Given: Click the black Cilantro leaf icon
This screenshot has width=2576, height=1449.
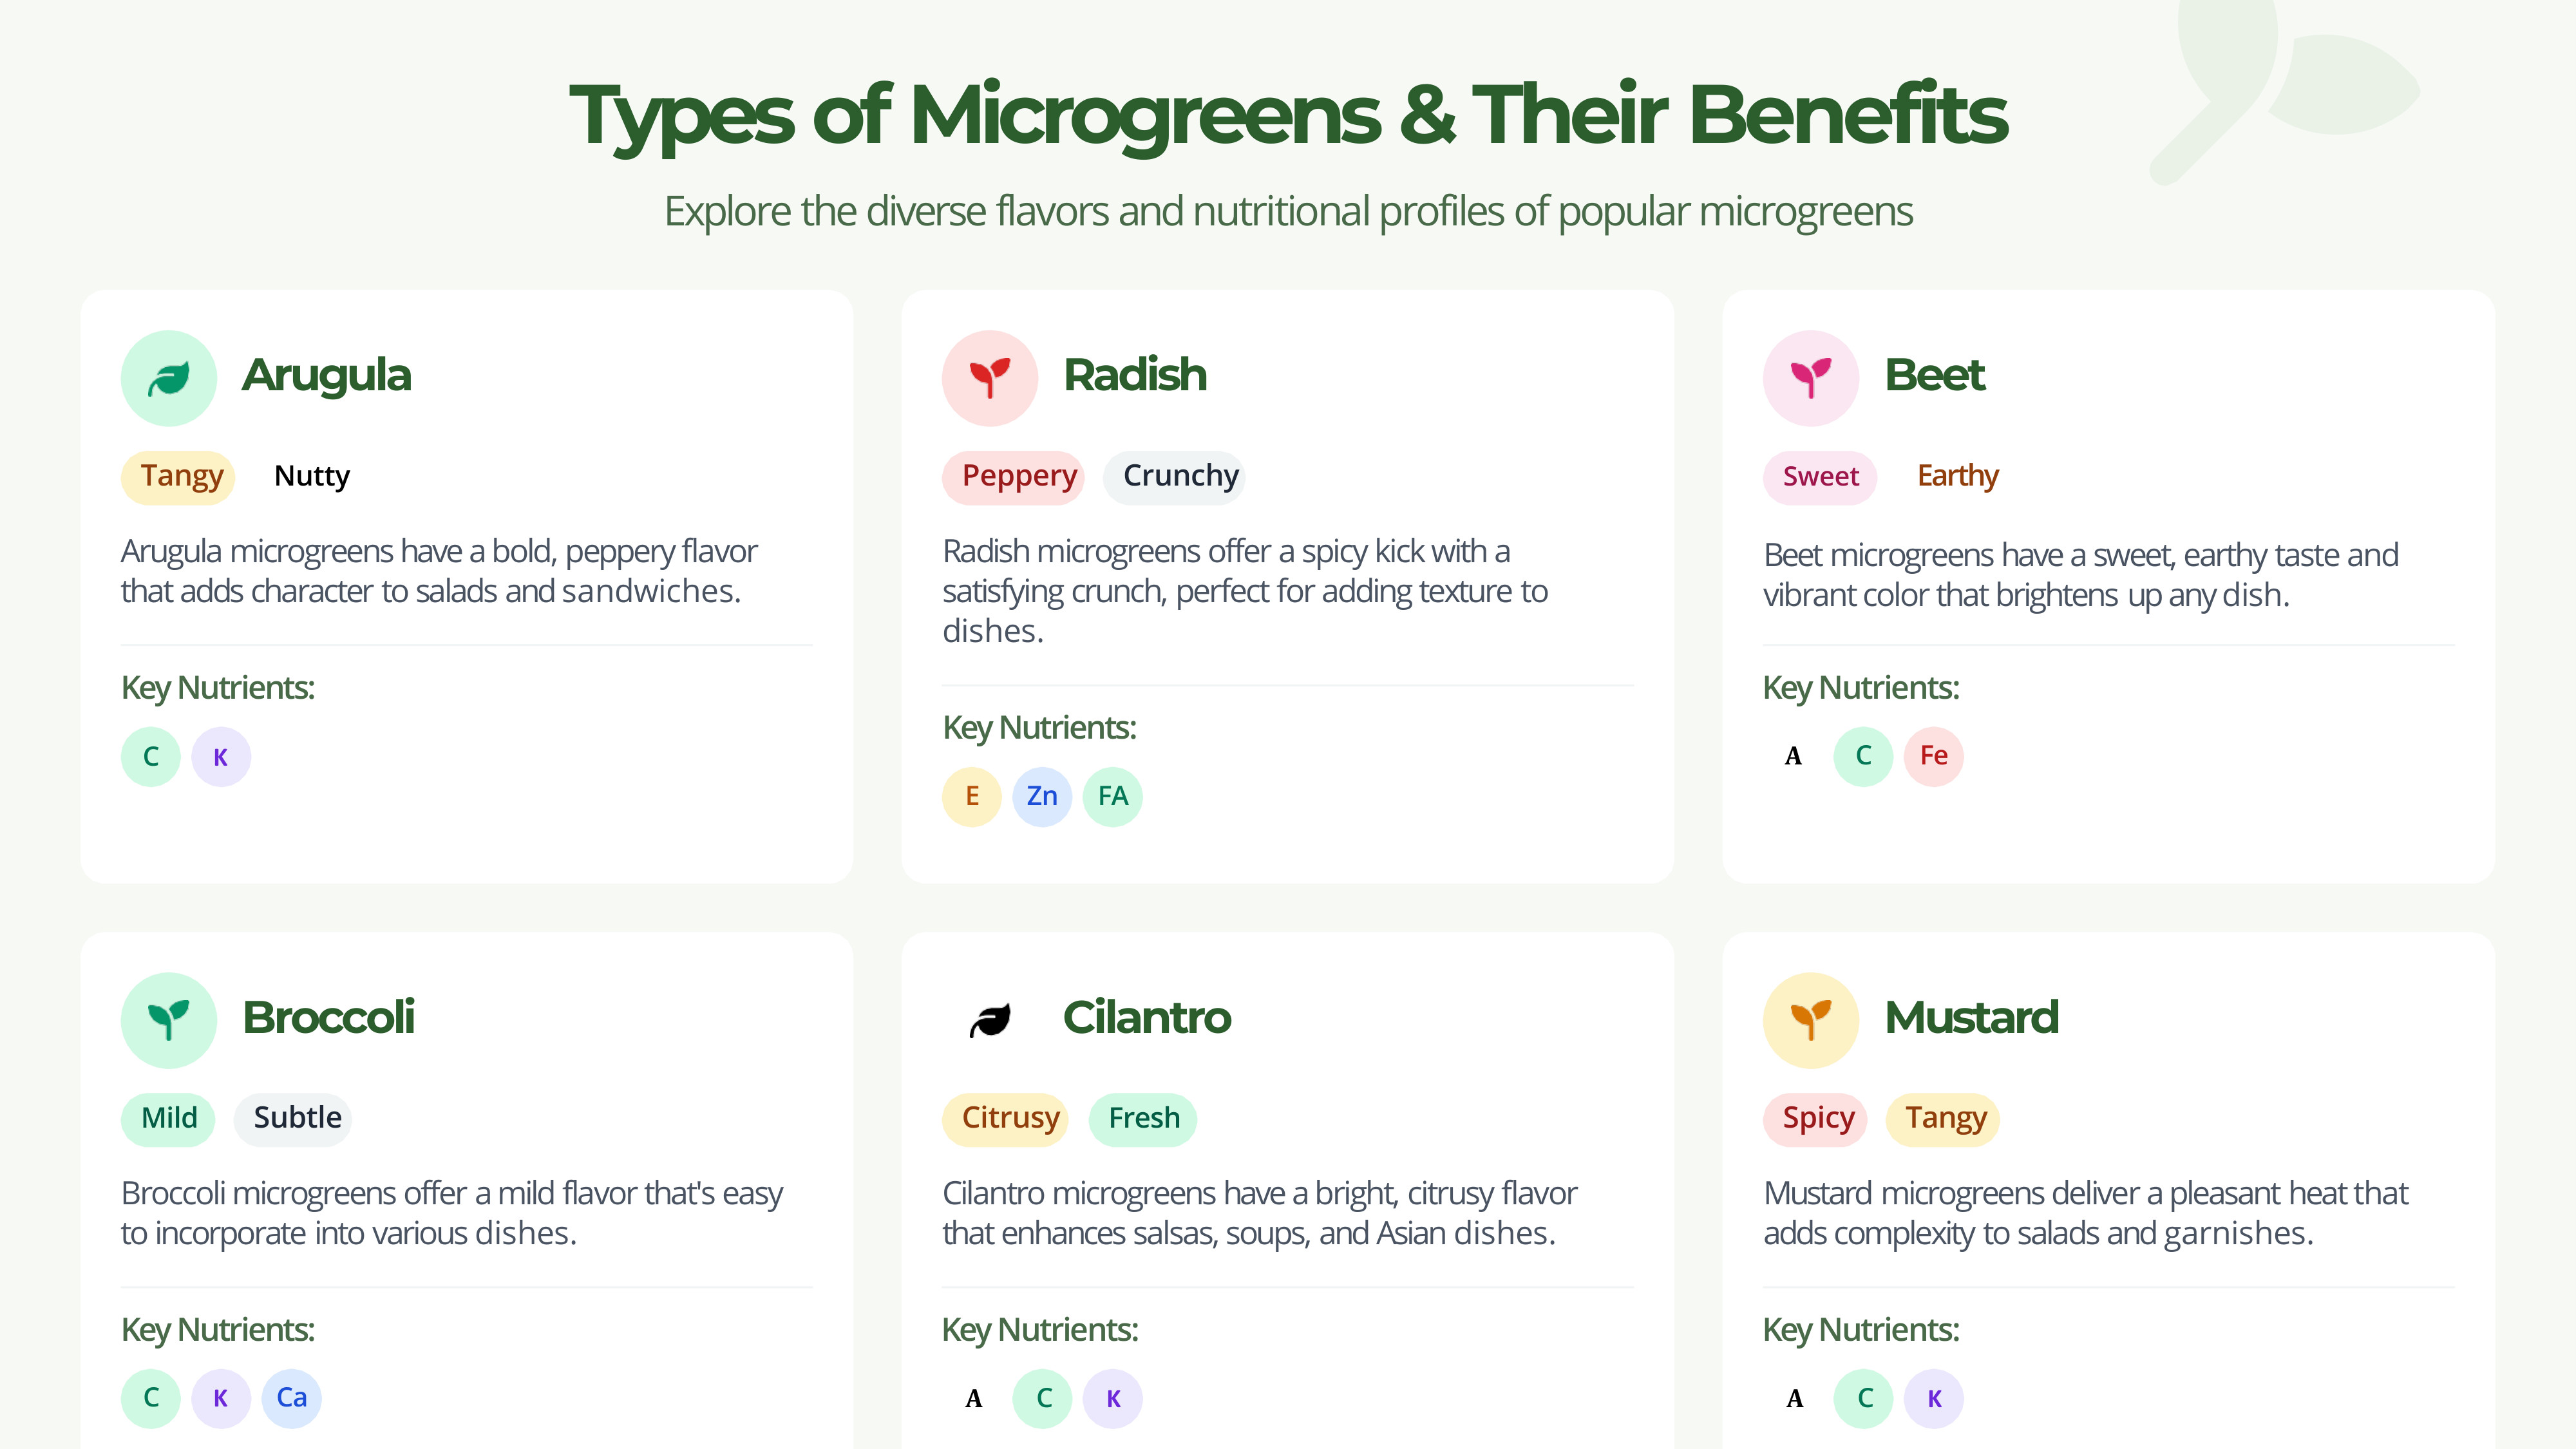Looking at the screenshot, I should [989, 1020].
